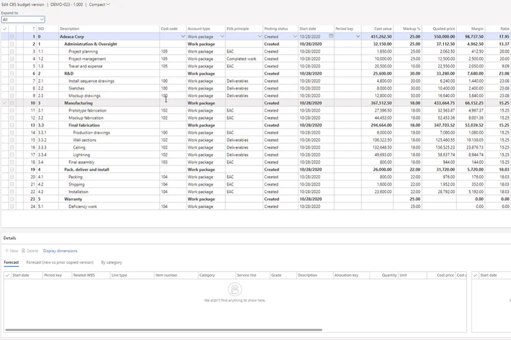
Task: Sort by the Margin column header
Action: [477, 29]
